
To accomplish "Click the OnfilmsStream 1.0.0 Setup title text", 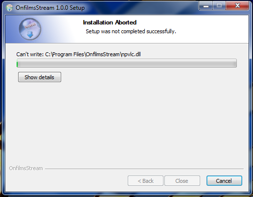I will pos(50,8).
